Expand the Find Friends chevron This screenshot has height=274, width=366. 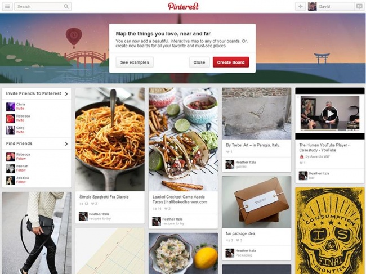point(66,144)
